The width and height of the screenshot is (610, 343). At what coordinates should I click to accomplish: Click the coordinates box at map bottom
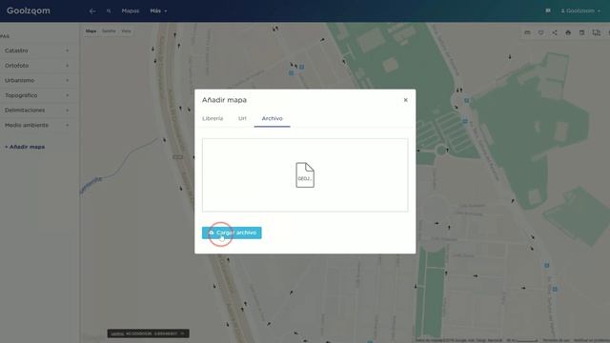(149, 333)
